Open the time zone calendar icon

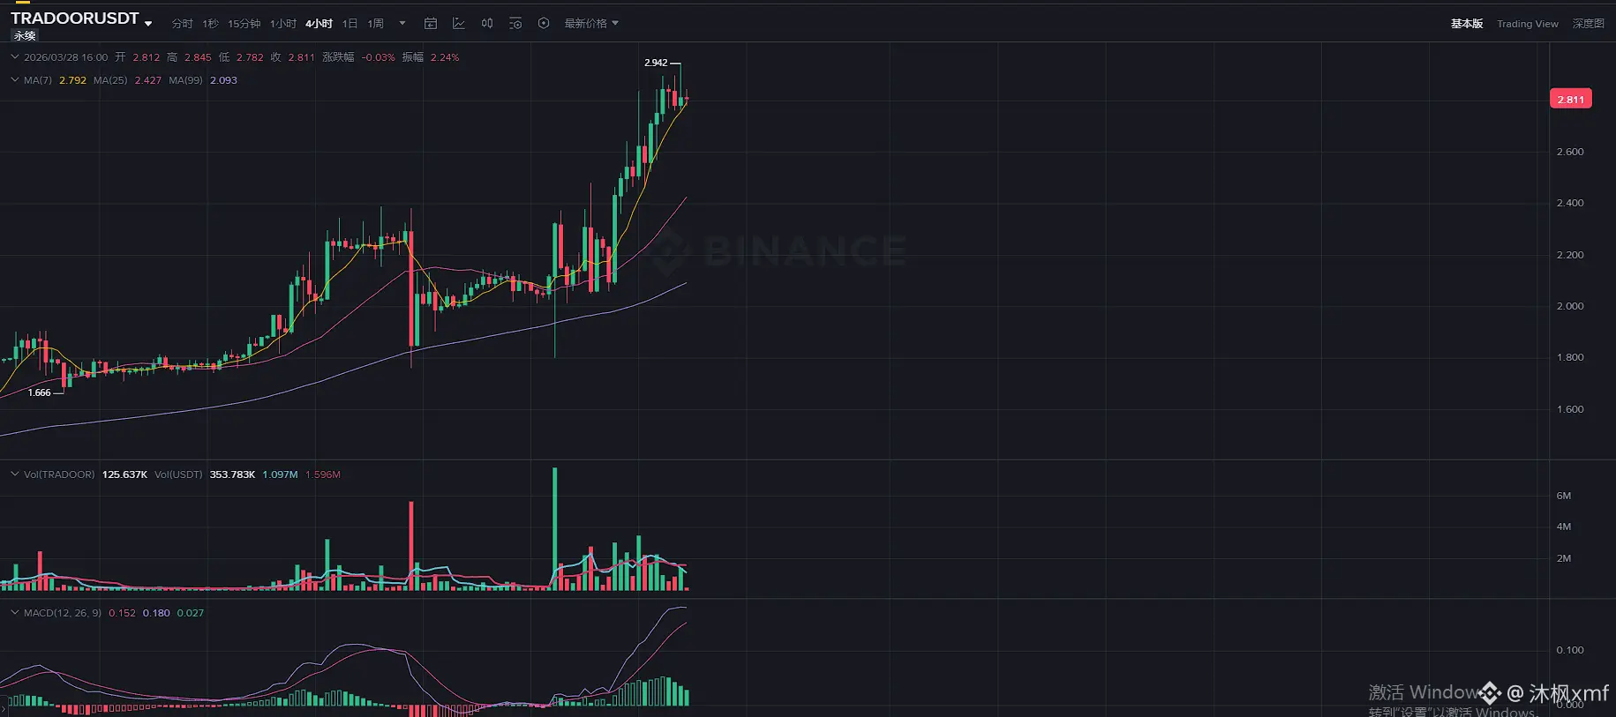431,24
